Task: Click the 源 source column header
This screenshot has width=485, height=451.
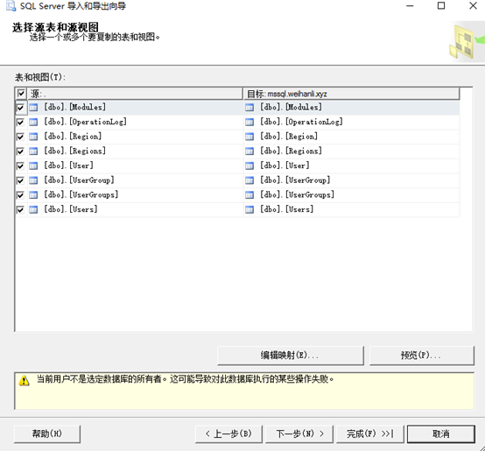Action: (135, 94)
